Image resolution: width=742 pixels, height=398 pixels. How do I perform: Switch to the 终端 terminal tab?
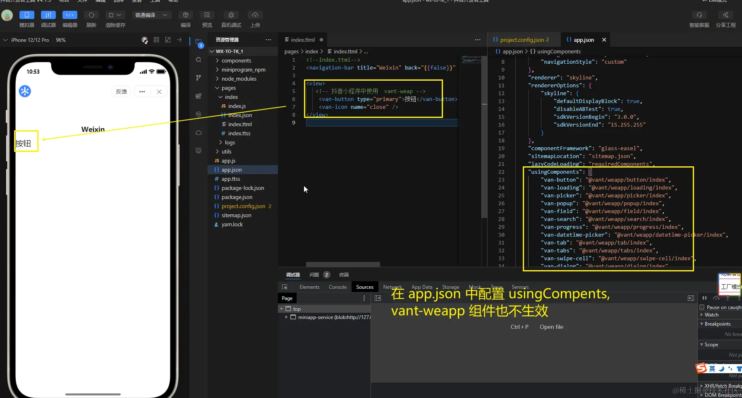[x=344, y=275]
